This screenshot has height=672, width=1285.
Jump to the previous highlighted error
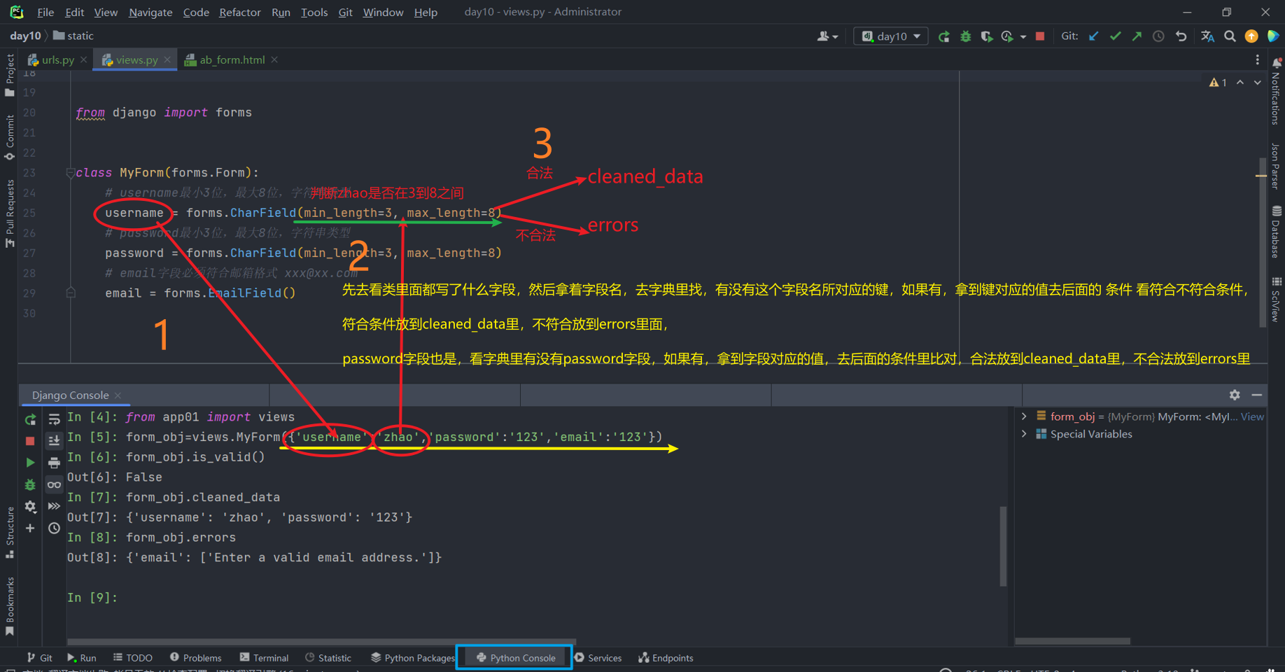tap(1240, 83)
